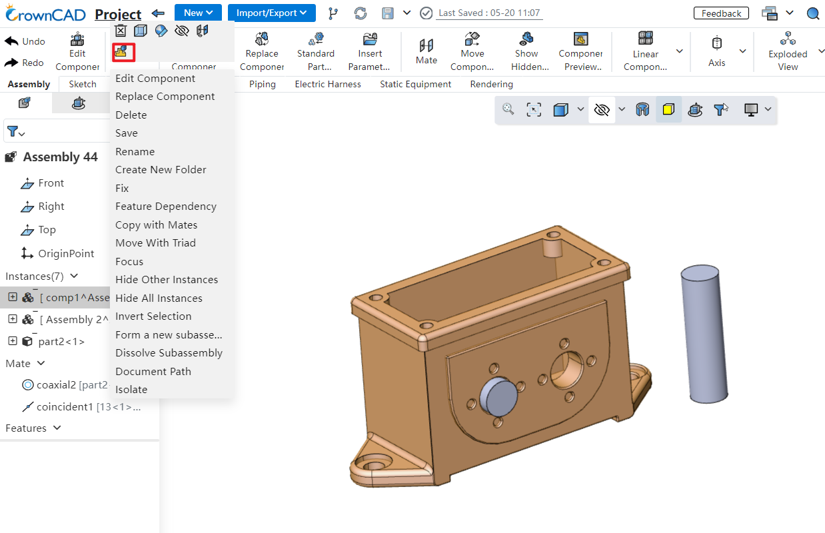
Task: Open the New dropdown button
Action: [198, 13]
